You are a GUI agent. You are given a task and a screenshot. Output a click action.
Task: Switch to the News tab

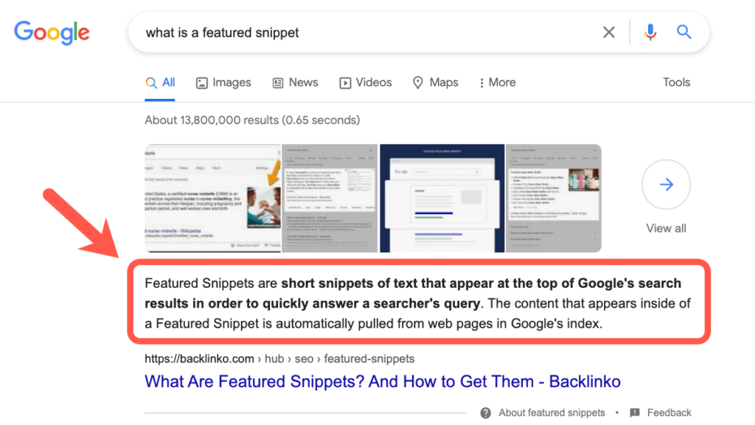coord(295,83)
